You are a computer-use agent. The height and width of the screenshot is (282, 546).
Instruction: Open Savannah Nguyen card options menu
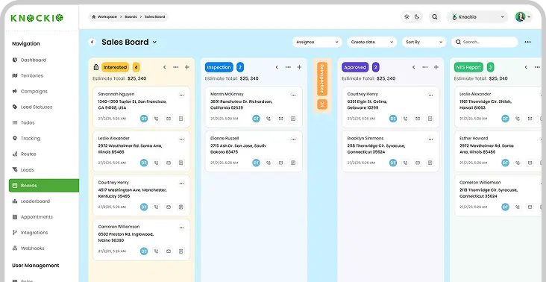[181, 95]
